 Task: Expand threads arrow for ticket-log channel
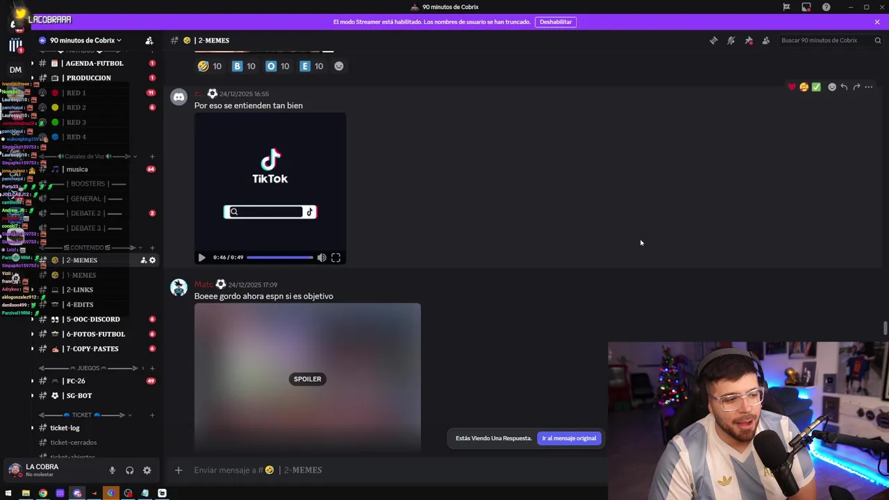(x=32, y=428)
